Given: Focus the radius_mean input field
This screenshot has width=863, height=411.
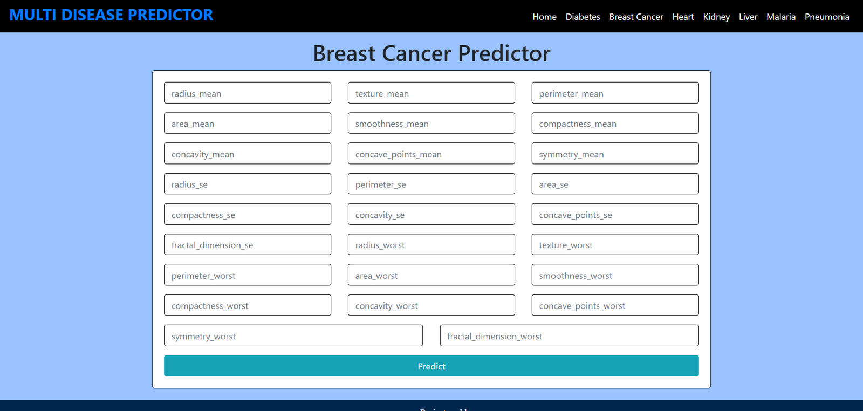Looking at the screenshot, I should pyautogui.click(x=248, y=93).
